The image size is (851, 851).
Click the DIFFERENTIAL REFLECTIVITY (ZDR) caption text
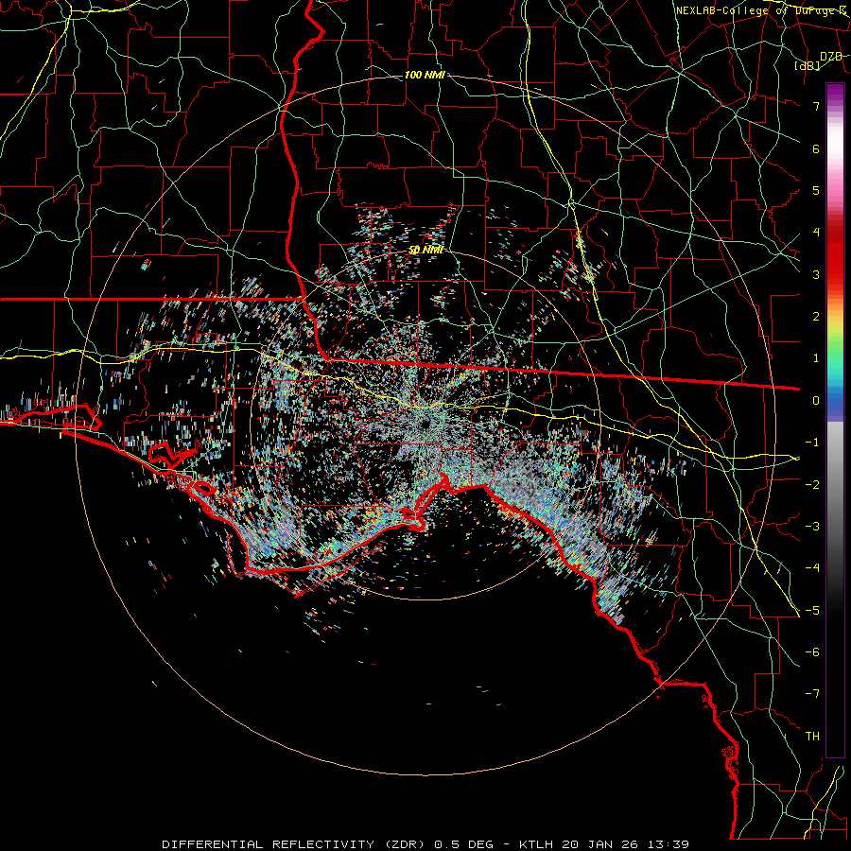[x=293, y=844]
